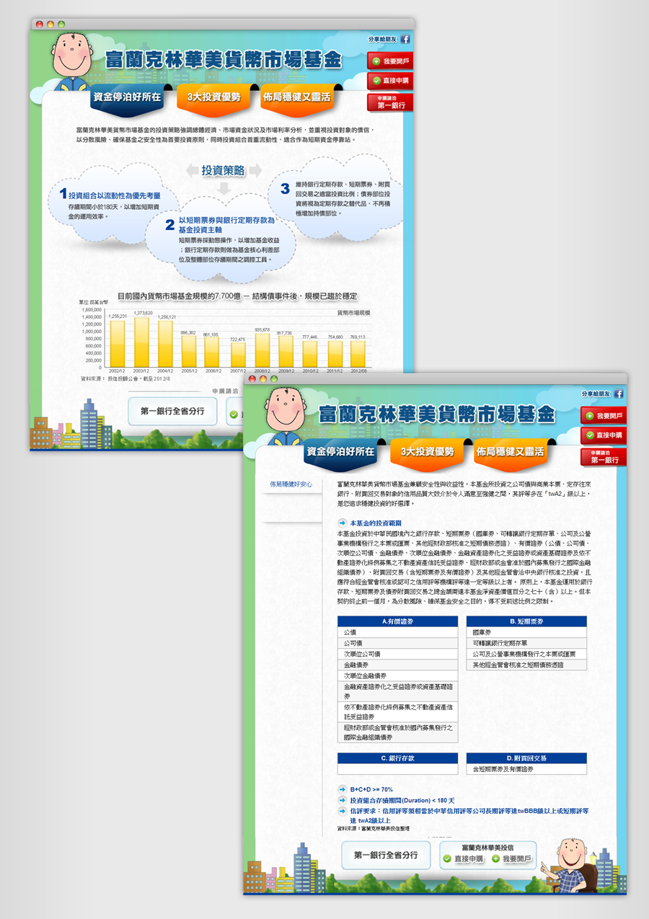649x919 pixels.
Task: Click red 第一銀行 button in back window
Action: pyautogui.click(x=390, y=102)
